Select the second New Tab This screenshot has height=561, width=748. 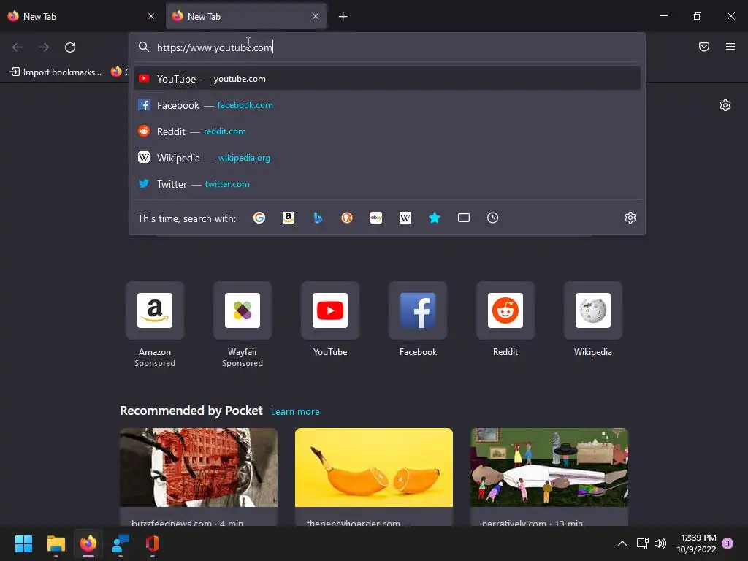[246, 16]
